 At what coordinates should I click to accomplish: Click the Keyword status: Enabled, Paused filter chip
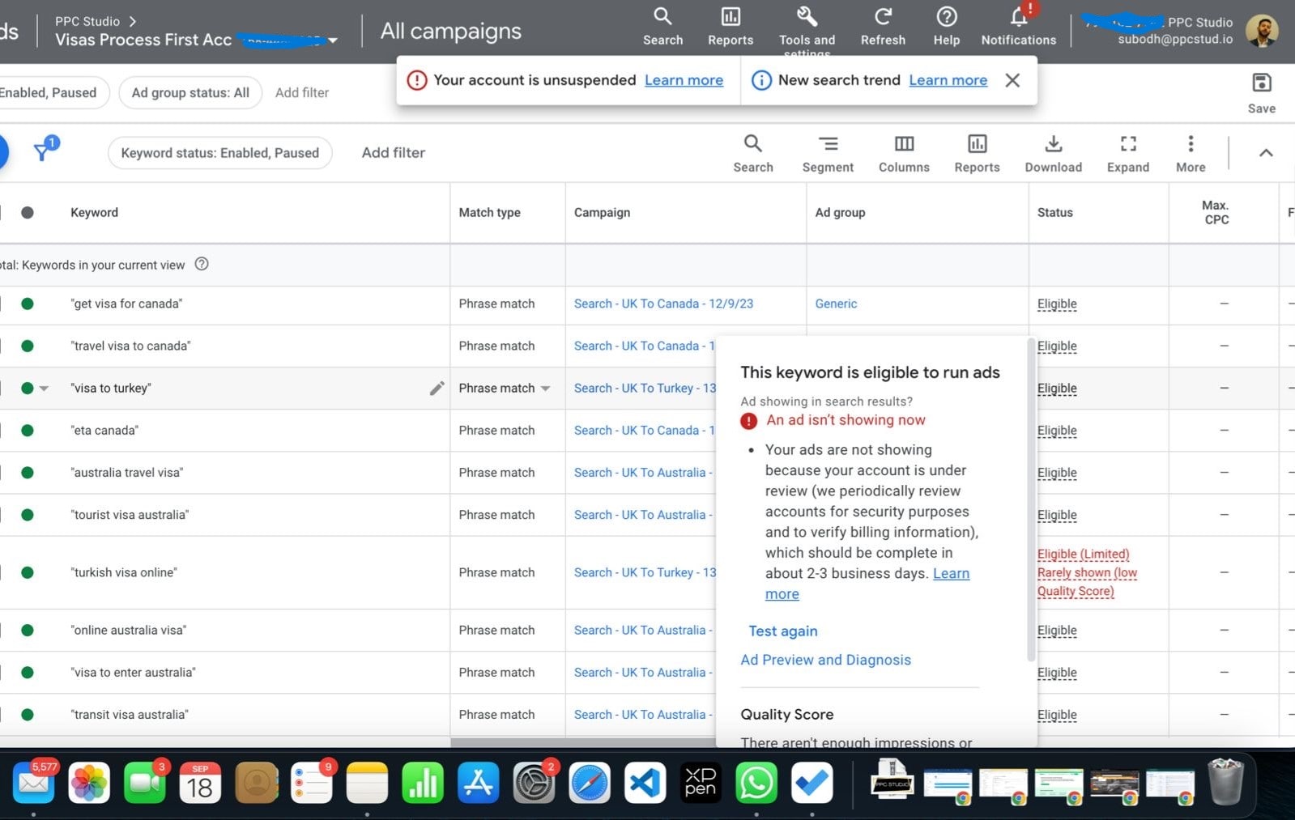click(219, 153)
